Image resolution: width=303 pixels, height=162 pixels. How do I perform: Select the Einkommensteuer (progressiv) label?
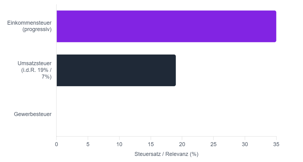point(29,26)
